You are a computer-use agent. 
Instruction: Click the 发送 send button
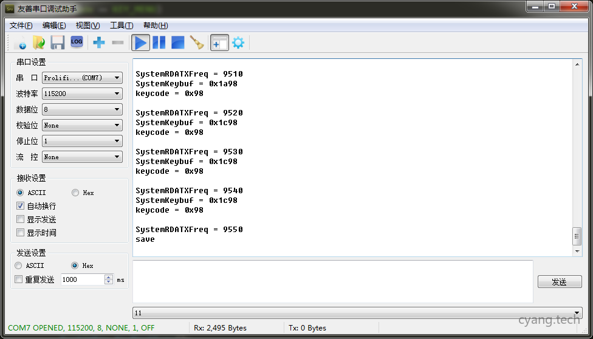pos(559,282)
